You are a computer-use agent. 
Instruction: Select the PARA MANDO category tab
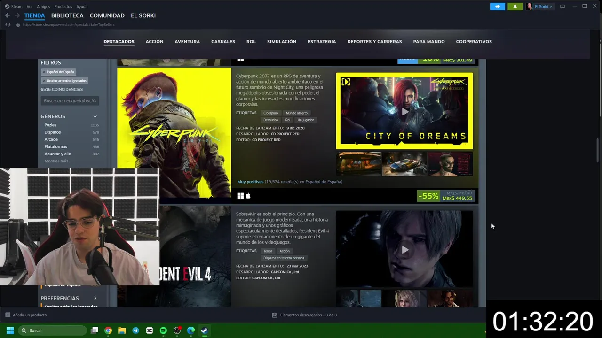(429, 42)
